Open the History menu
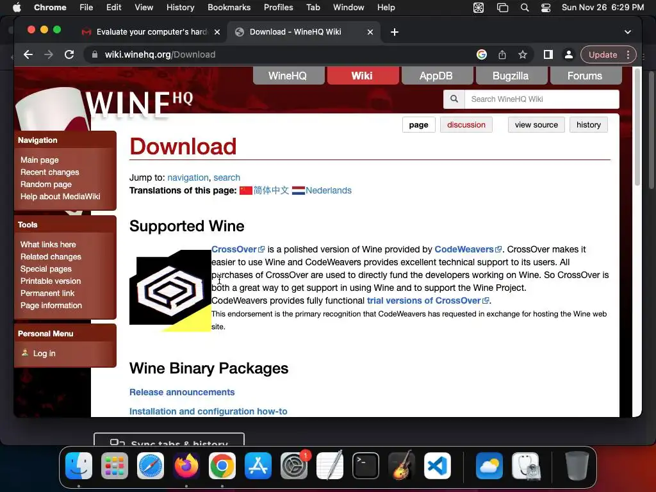This screenshot has height=492, width=656. tap(180, 7)
